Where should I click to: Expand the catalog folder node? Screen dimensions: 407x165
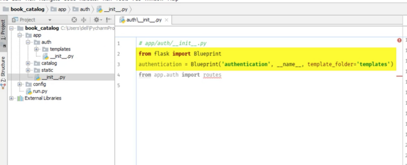[x=28, y=63]
